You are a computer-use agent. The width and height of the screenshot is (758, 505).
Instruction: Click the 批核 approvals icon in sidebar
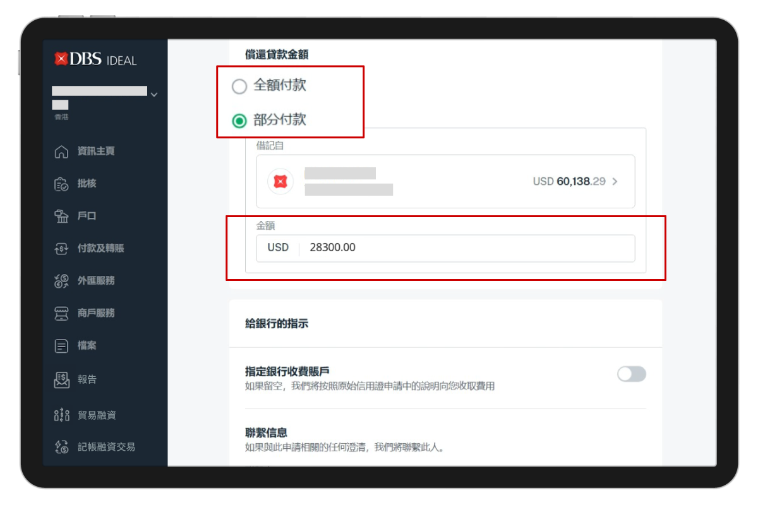tap(61, 184)
